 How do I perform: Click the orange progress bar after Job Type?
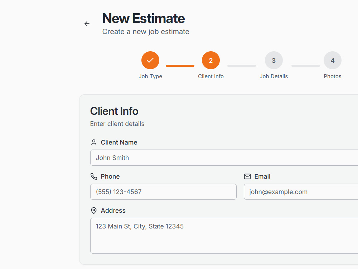(180, 66)
